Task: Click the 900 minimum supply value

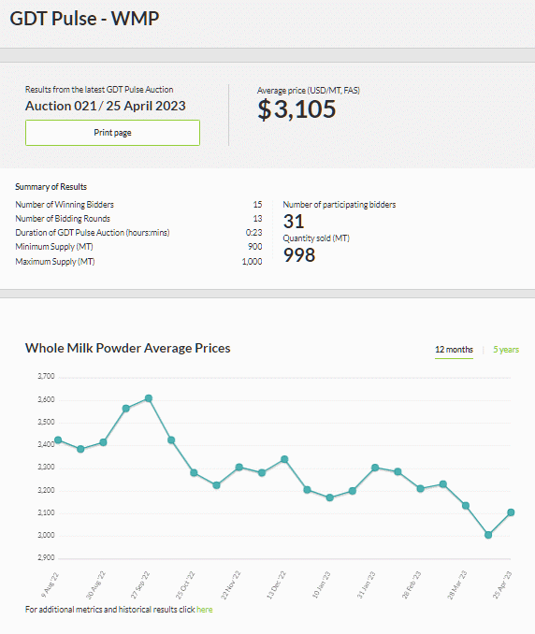Action: pyautogui.click(x=255, y=247)
